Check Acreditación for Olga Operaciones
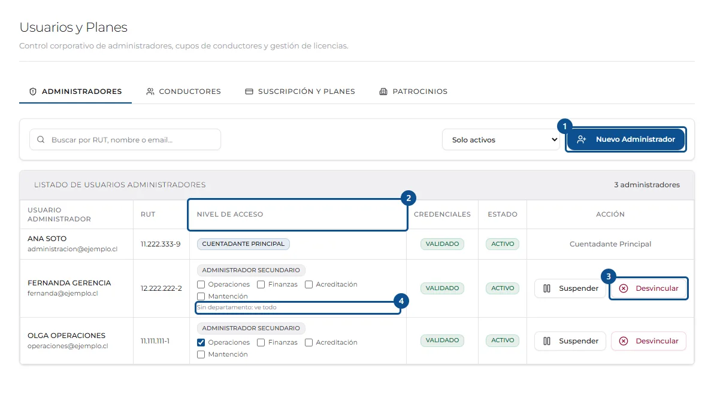The height and width of the screenshot is (420, 714). [x=308, y=343]
